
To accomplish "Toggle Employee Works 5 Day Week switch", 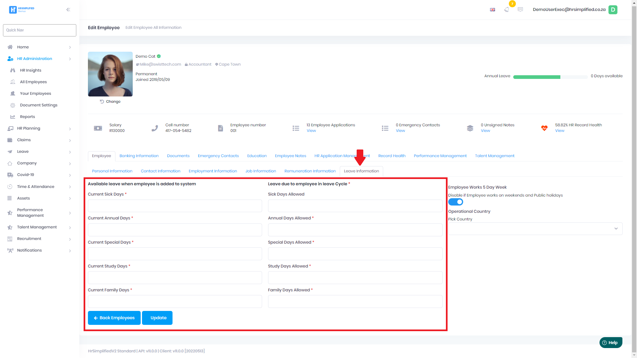I will pyautogui.click(x=456, y=202).
